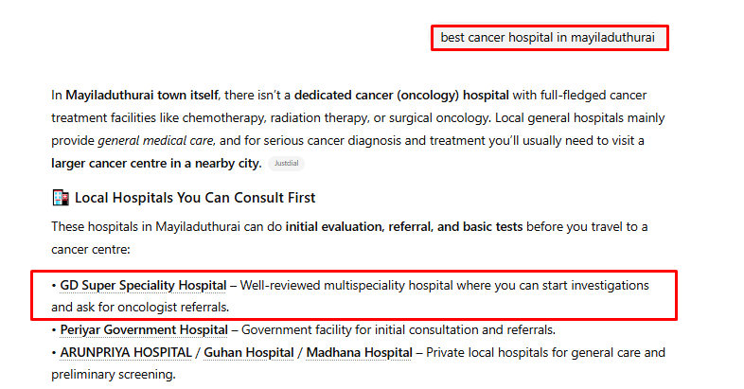Image resolution: width=744 pixels, height=389 pixels.
Task: Open the GD Super Speciality Hospital link
Action: [x=143, y=285]
